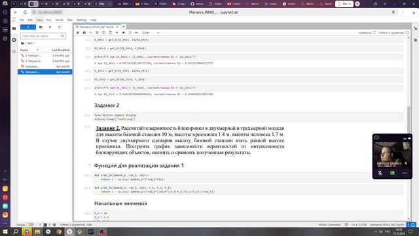Click the Ln 4, Col status bar entry

pyautogui.click(x=359, y=225)
